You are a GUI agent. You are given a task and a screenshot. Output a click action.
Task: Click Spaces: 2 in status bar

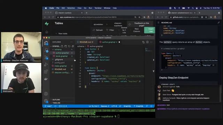[105, 106]
